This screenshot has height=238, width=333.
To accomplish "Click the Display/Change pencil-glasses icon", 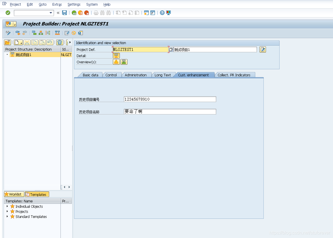I will click(8, 33).
